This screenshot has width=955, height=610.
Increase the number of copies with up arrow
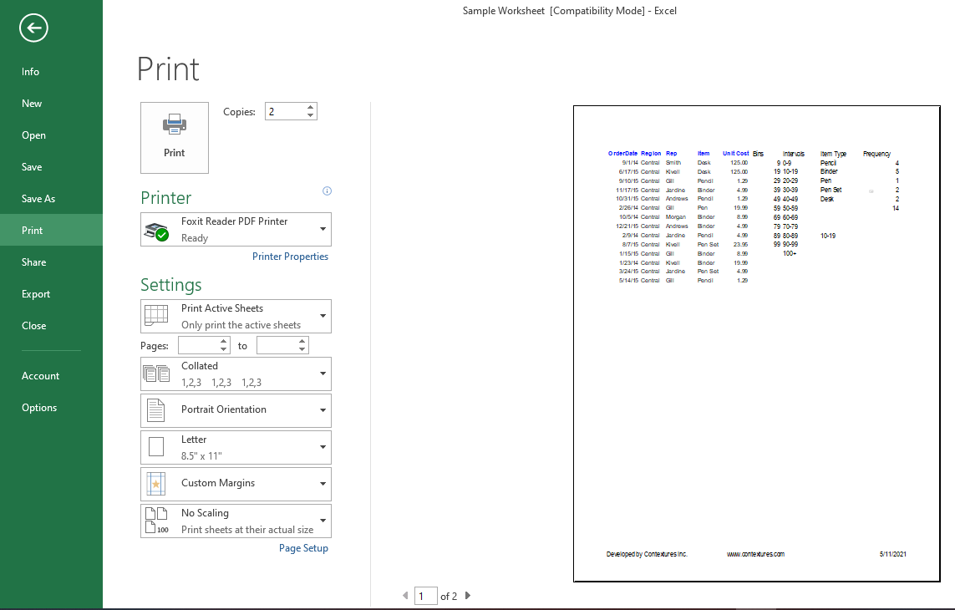(311, 107)
